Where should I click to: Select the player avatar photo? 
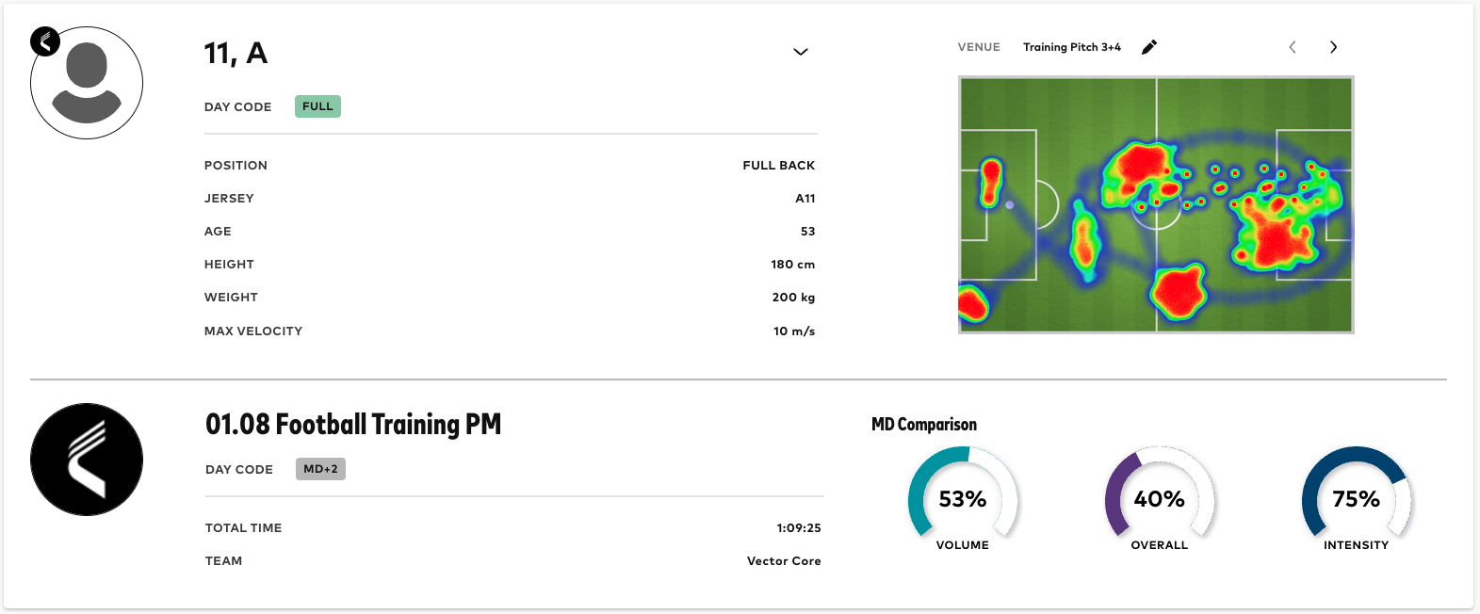coord(86,83)
